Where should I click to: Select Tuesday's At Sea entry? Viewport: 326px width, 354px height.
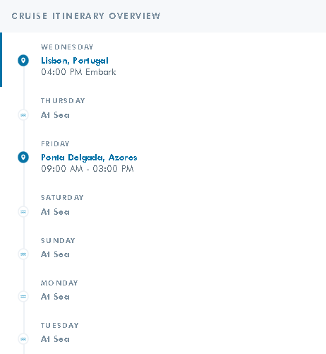pos(55,339)
